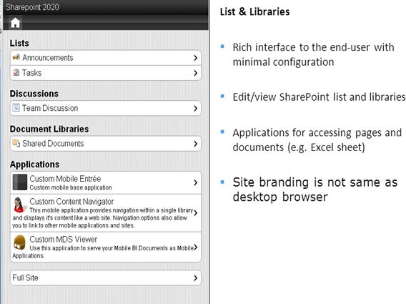Click the 'List & Libraries' slide title

[x=254, y=11]
